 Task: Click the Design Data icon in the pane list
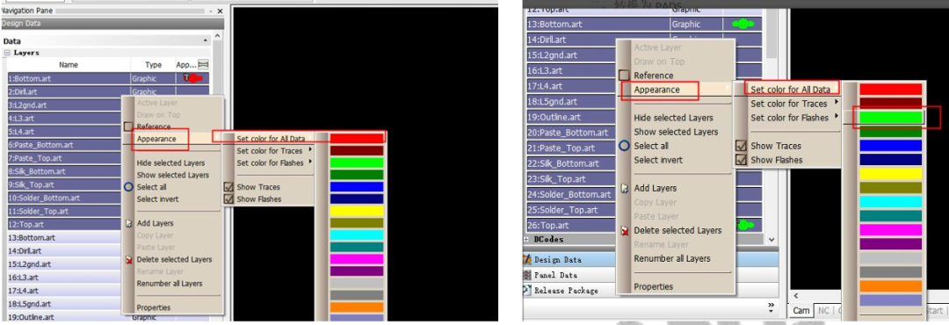[528, 260]
